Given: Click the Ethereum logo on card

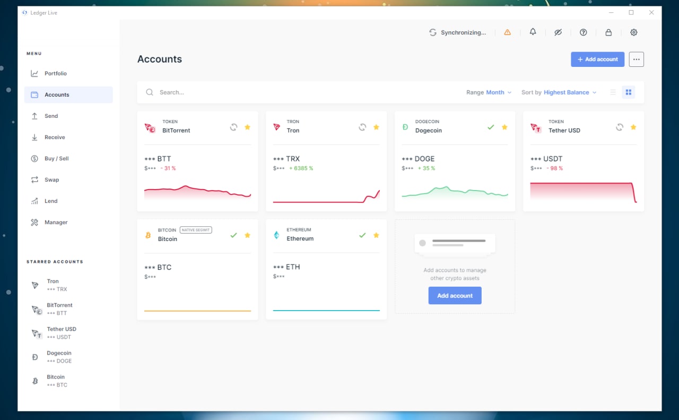Looking at the screenshot, I should pos(276,235).
